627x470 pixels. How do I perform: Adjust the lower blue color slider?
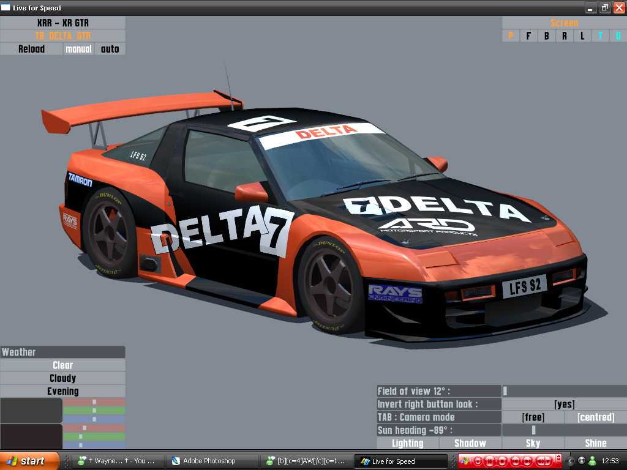(94, 445)
